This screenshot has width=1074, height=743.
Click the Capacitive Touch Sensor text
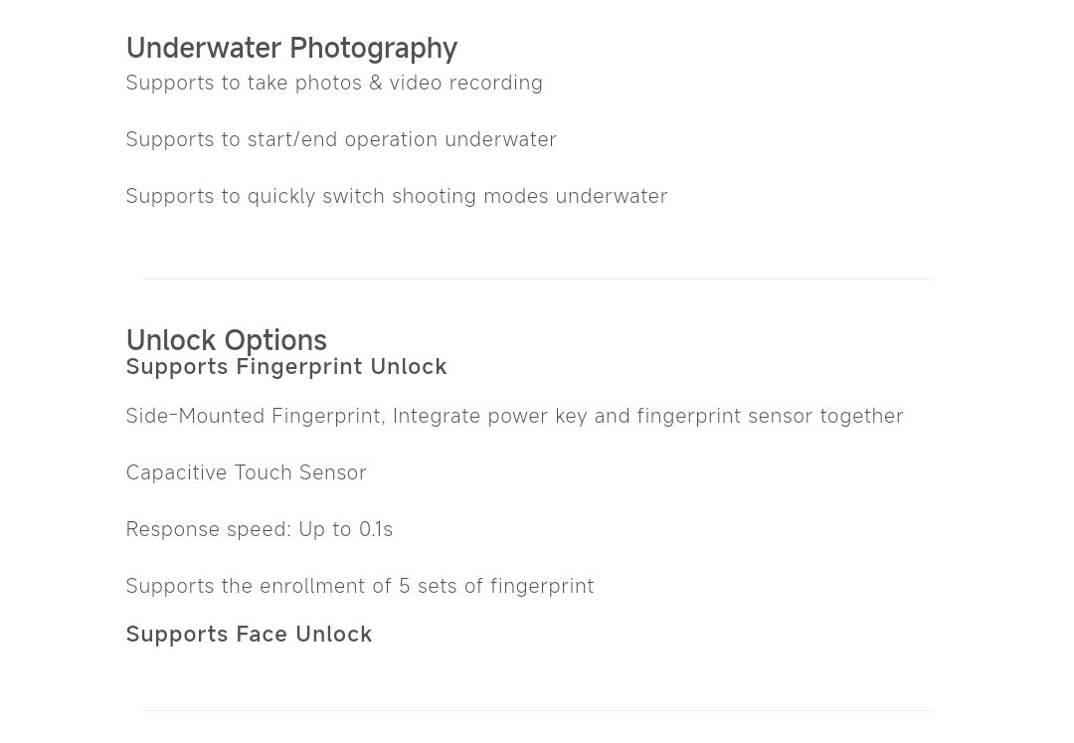[x=247, y=473]
